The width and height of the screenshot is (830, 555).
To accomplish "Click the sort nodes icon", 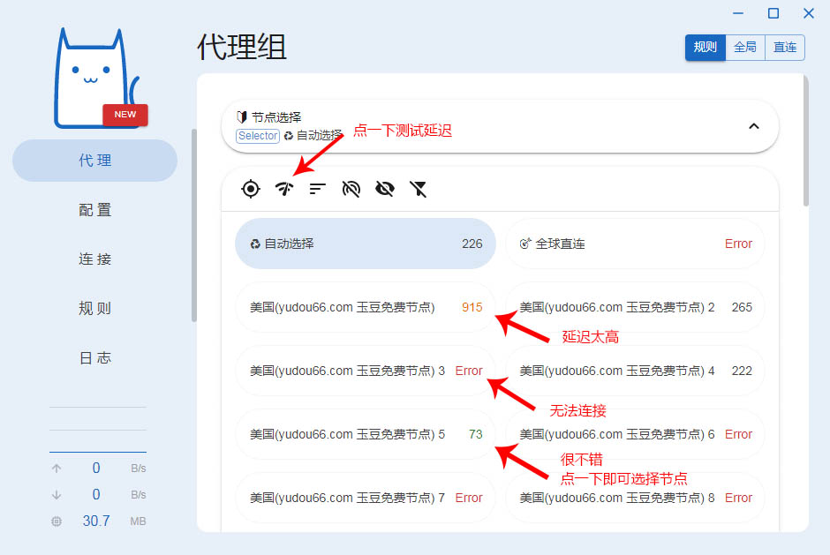I will point(317,189).
